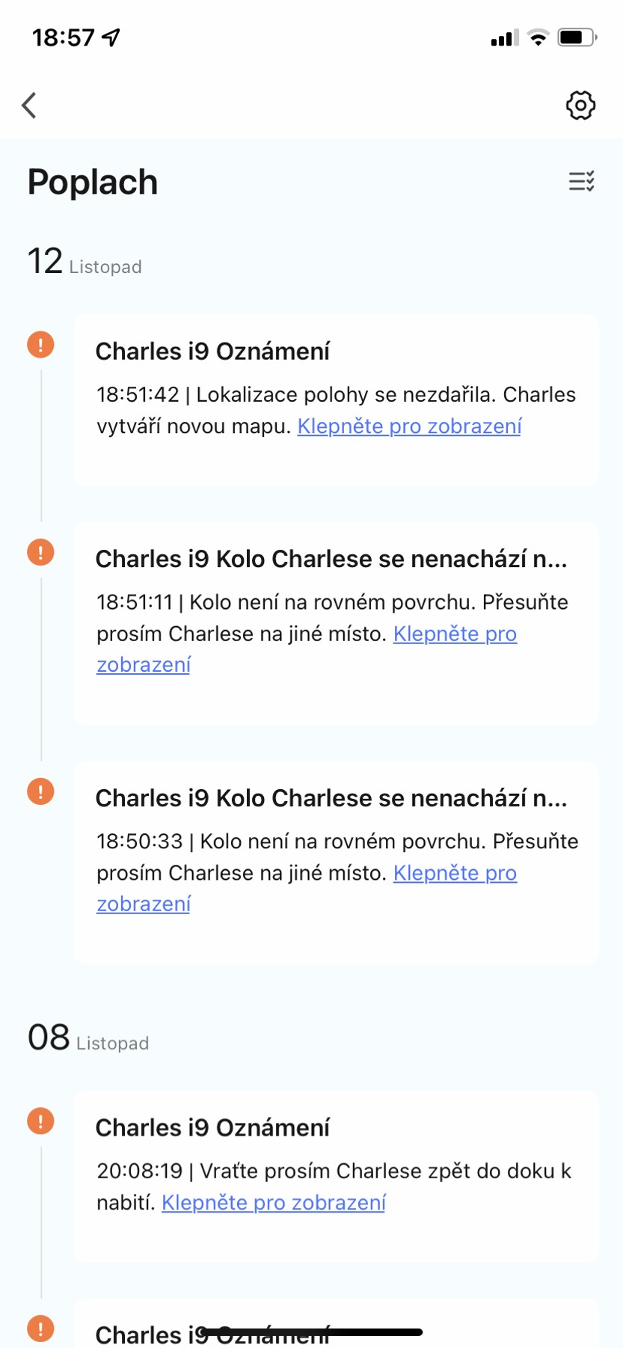Tap alert icon of bottom partially visible notification
The image size is (623, 1348).
[x=40, y=1329]
